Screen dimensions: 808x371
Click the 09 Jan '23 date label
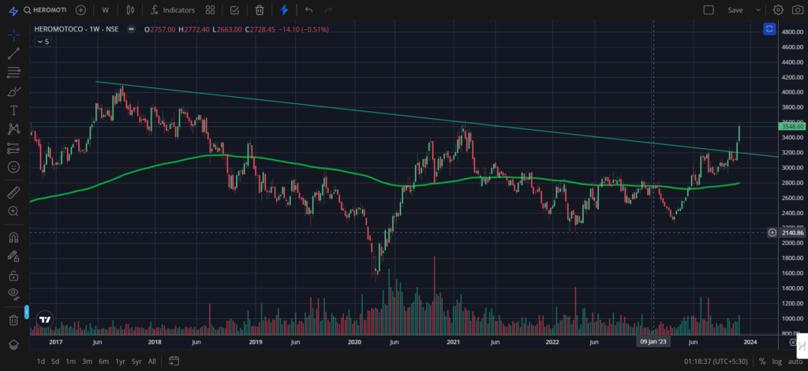(653, 342)
